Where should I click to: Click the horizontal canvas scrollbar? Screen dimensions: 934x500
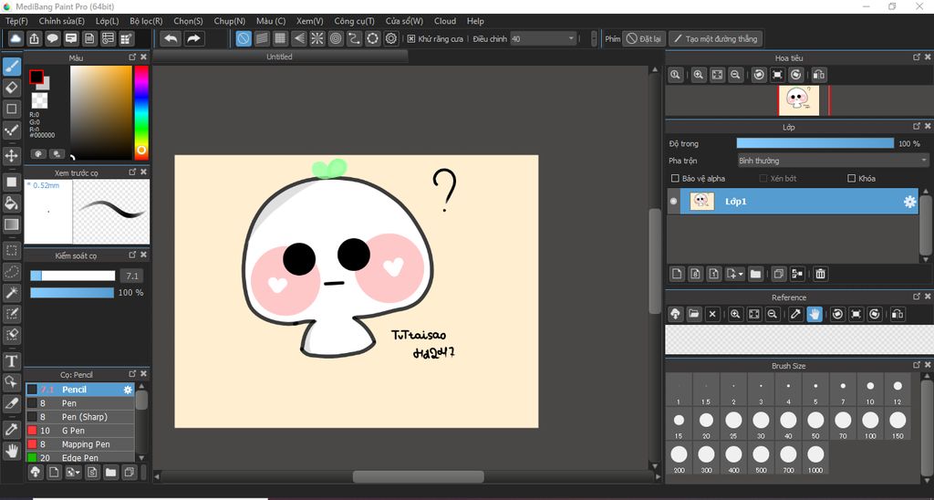(x=418, y=477)
